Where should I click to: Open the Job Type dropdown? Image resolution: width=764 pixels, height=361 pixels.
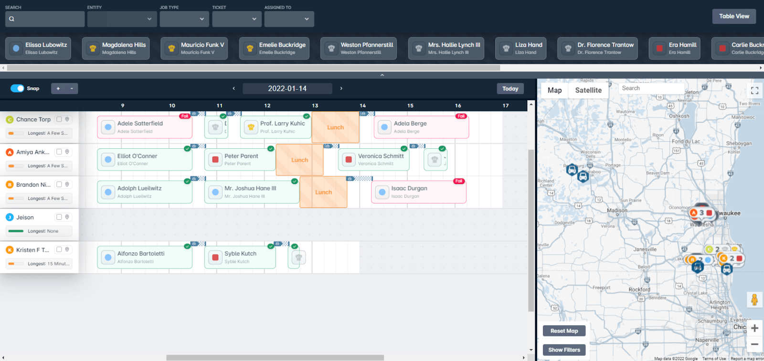184,19
